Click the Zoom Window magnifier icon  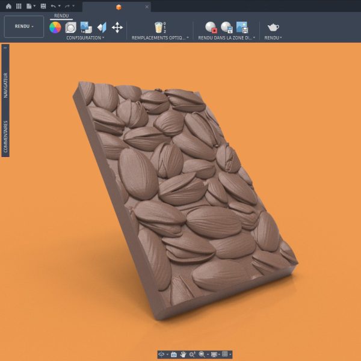click(202, 354)
